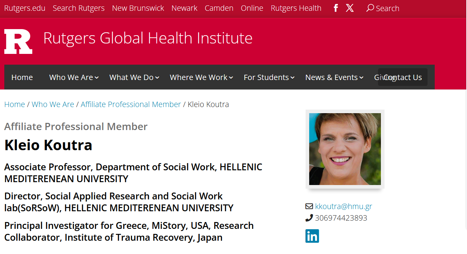Image resolution: width=467 pixels, height=254 pixels.
Task: Visit the Newark campus link
Action: pyautogui.click(x=184, y=8)
